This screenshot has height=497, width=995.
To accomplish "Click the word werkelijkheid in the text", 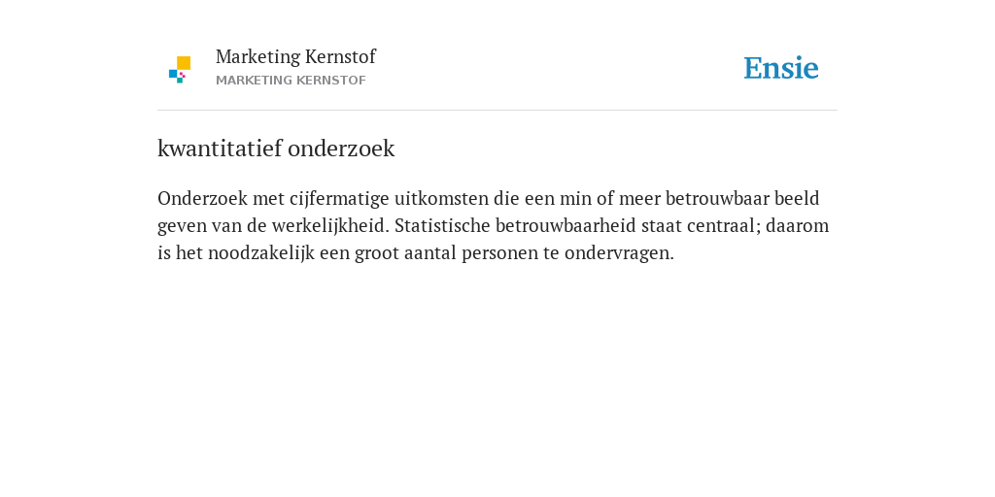I will pos(330,225).
